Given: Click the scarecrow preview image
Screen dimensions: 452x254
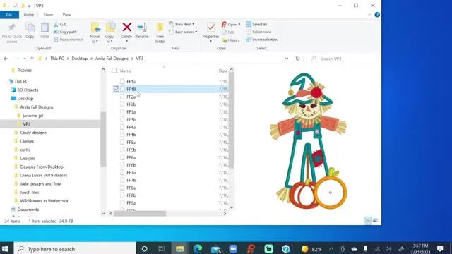Looking at the screenshot, I should 309,141.
